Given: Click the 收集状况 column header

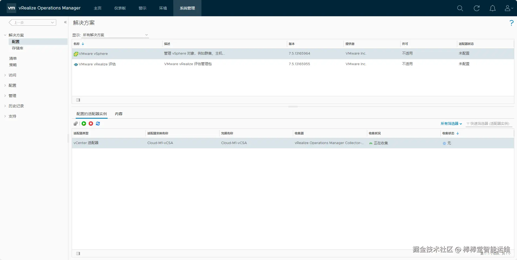Looking at the screenshot, I should [x=404, y=133].
